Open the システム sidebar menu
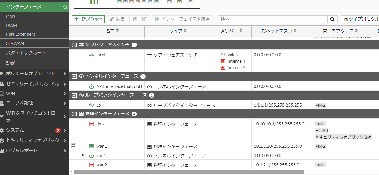The image size is (379, 175). (x=34, y=130)
